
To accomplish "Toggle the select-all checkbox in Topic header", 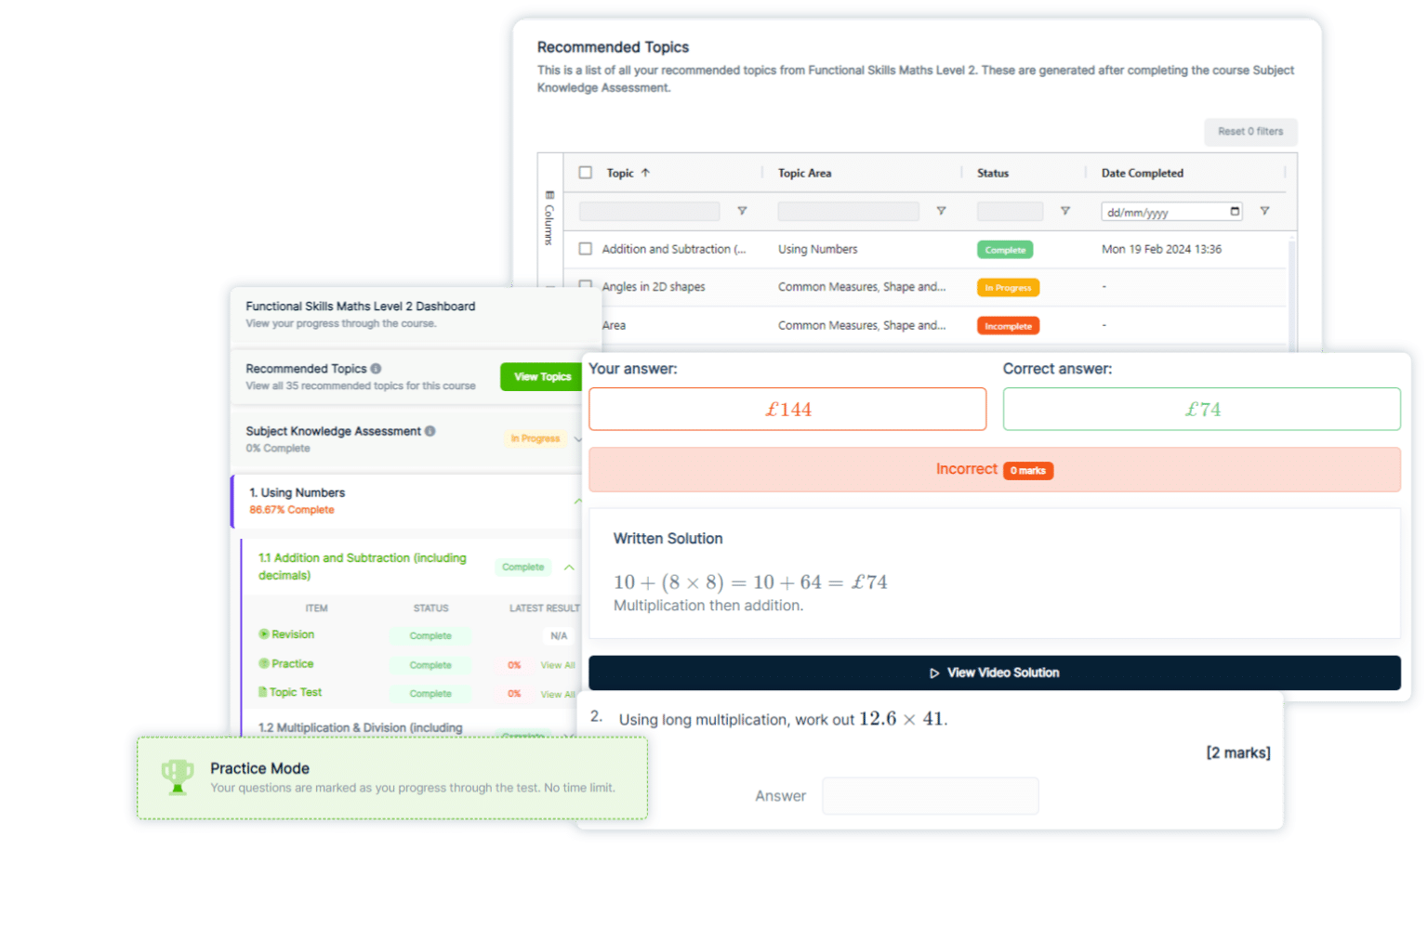I will [586, 173].
